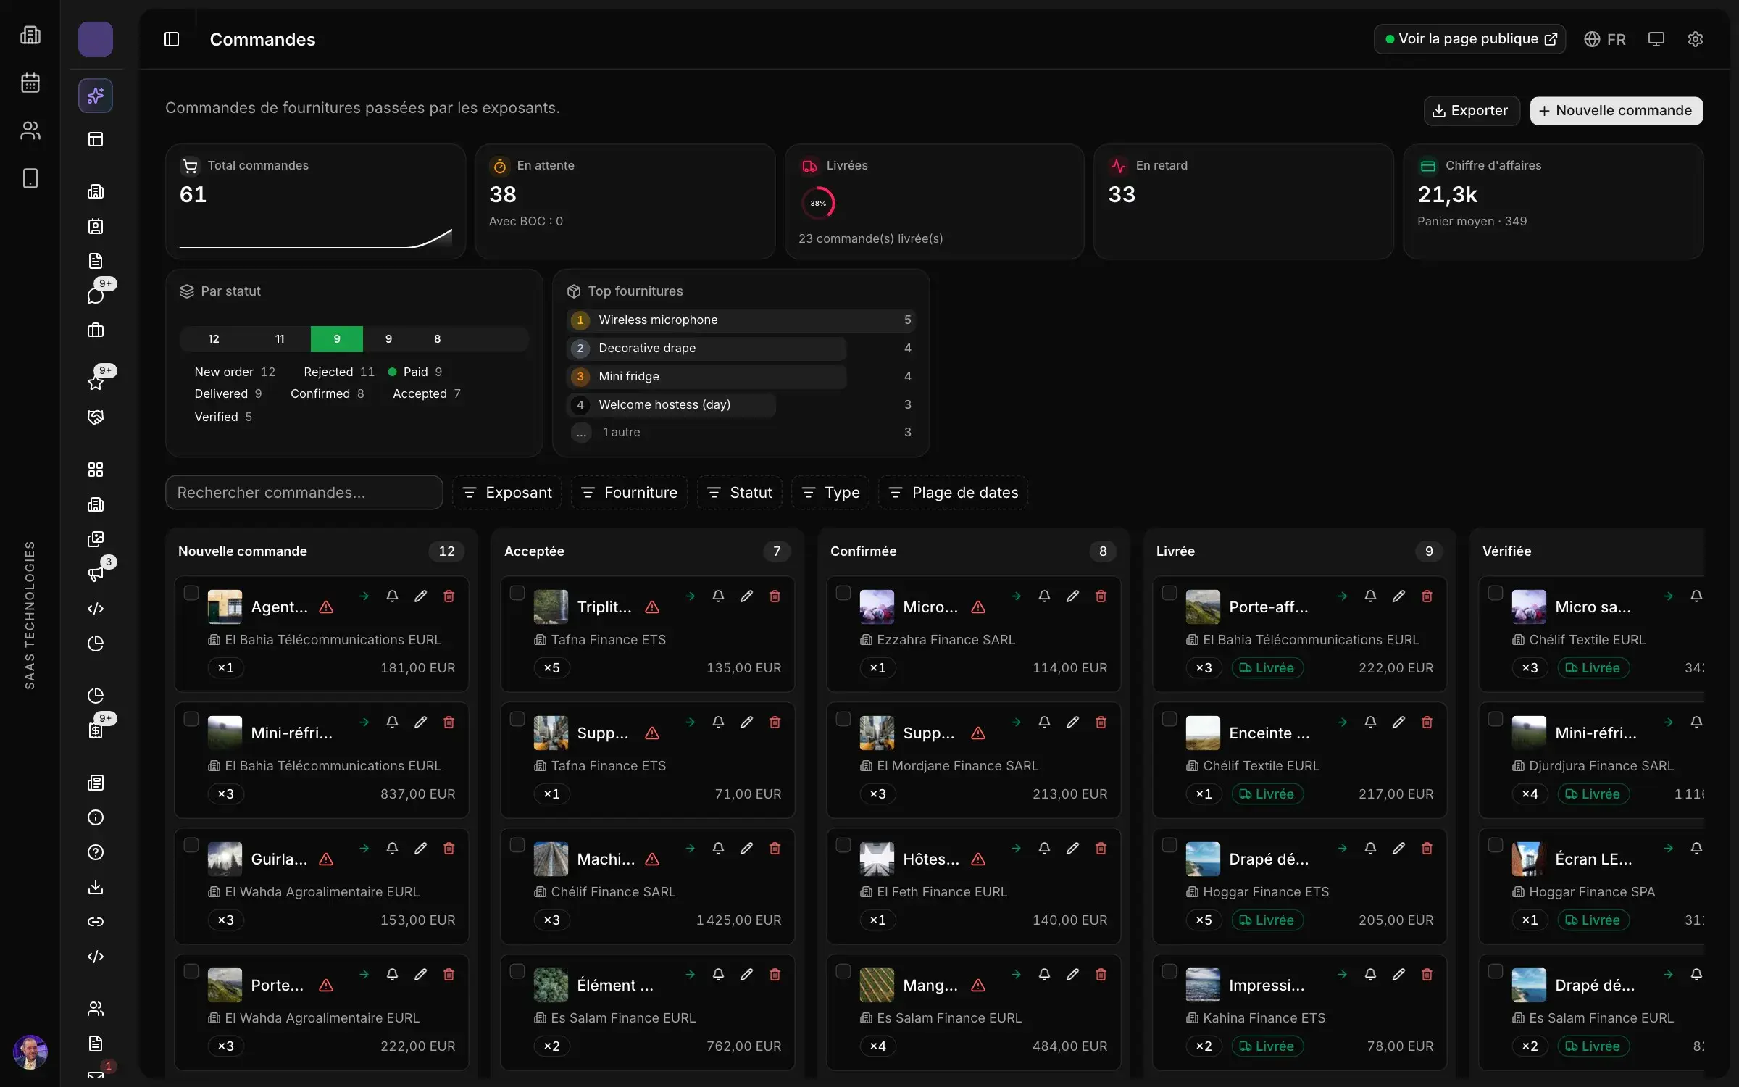Click the Exporter button

(x=1471, y=111)
